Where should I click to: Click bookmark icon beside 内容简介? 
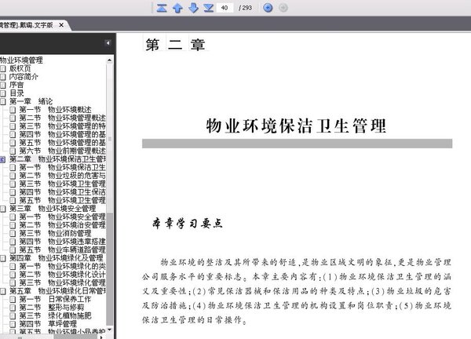(x=3, y=77)
